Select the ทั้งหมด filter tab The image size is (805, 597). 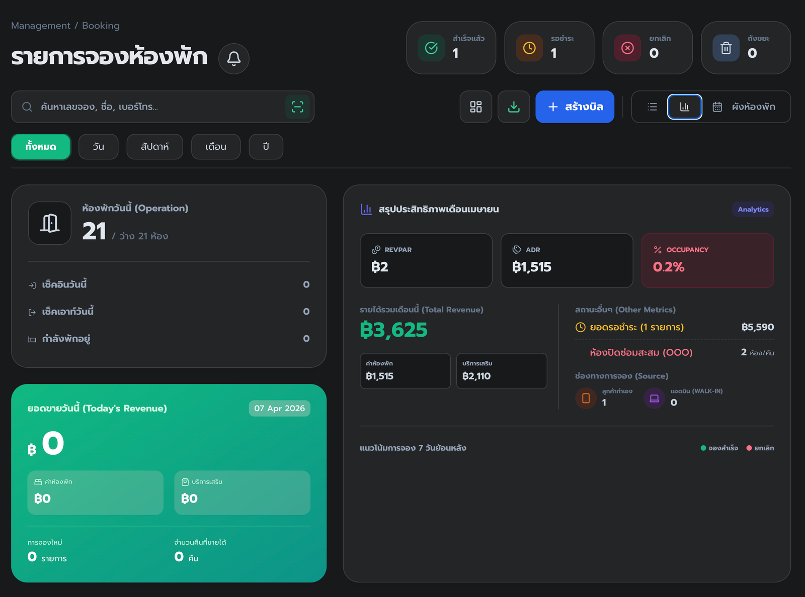point(41,147)
